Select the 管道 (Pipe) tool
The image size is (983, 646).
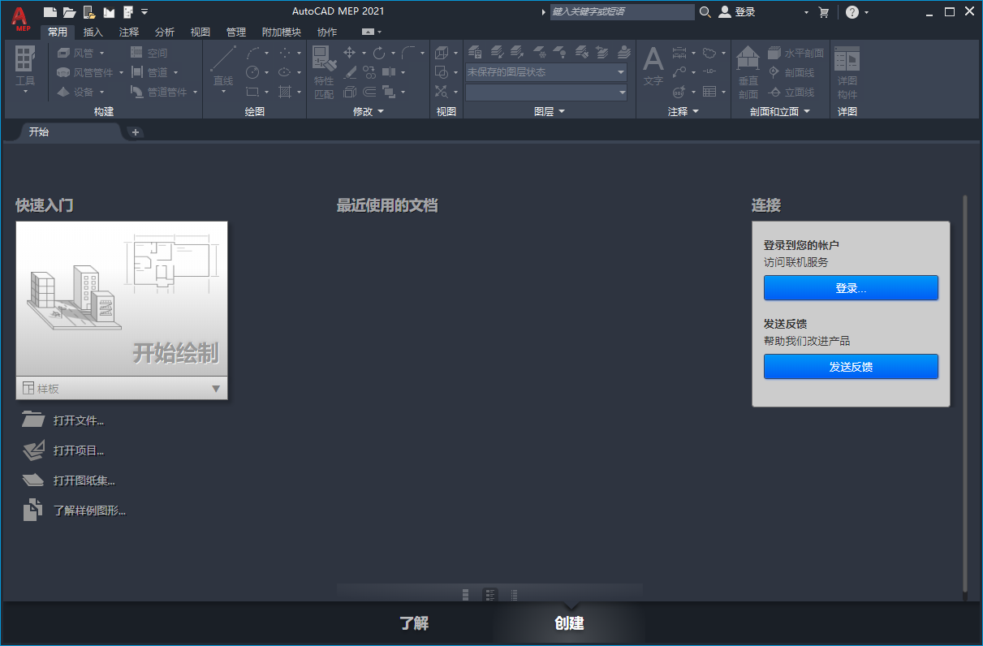click(157, 71)
